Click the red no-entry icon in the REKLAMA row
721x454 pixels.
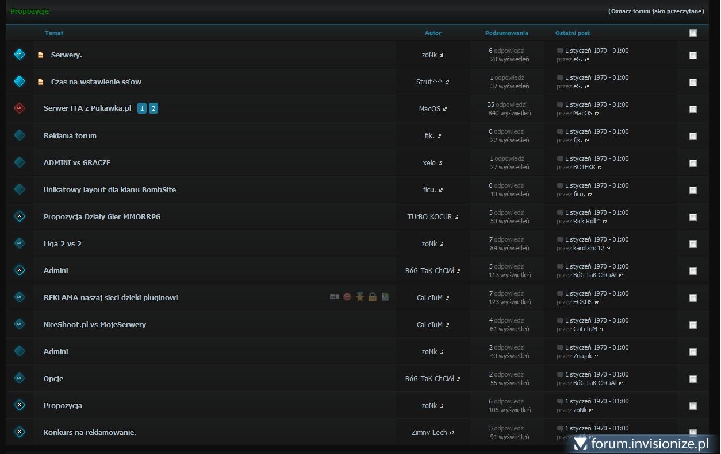[x=347, y=297]
